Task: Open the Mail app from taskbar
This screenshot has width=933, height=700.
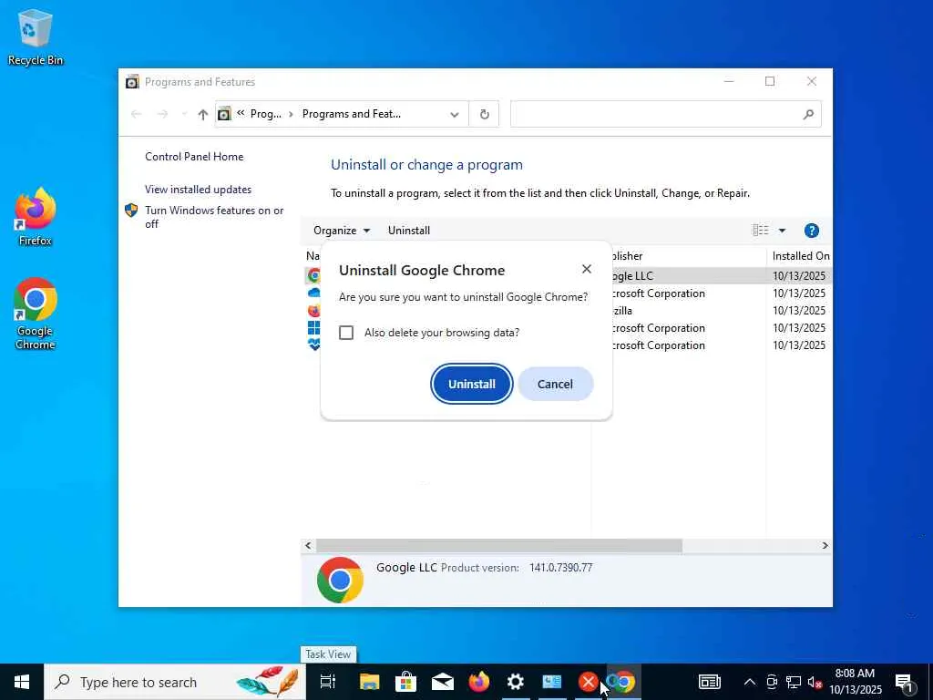Action: 442,682
